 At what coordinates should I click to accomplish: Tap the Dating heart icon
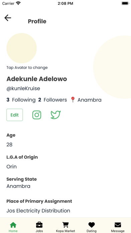(x=92, y=225)
